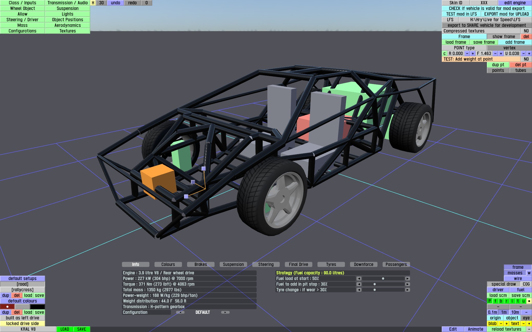Click the 'u' view shortcut button

click(x=524, y=301)
